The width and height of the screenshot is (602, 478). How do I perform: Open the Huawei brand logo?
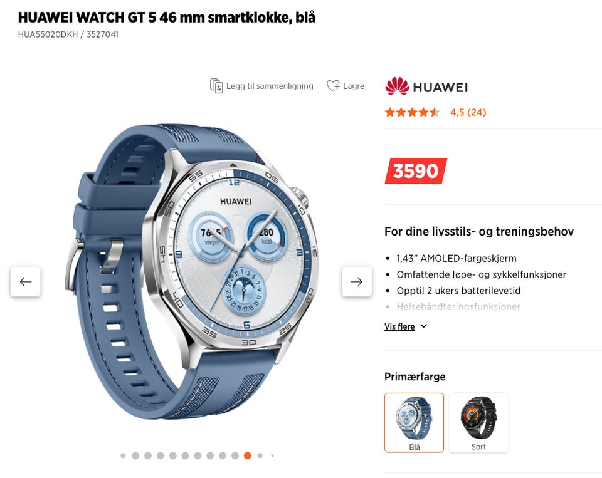point(426,86)
